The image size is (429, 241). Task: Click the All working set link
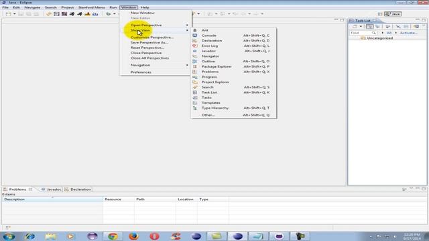[x=389, y=33]
